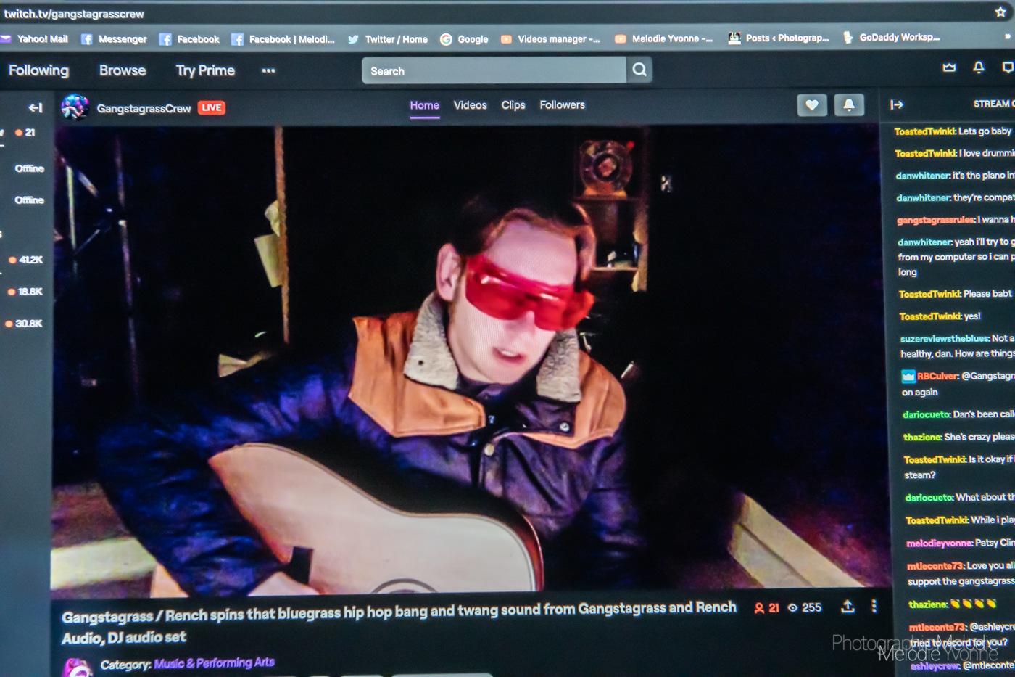Click into the Search input field
Screen dimensions: 1015x677
pos(493,70)
